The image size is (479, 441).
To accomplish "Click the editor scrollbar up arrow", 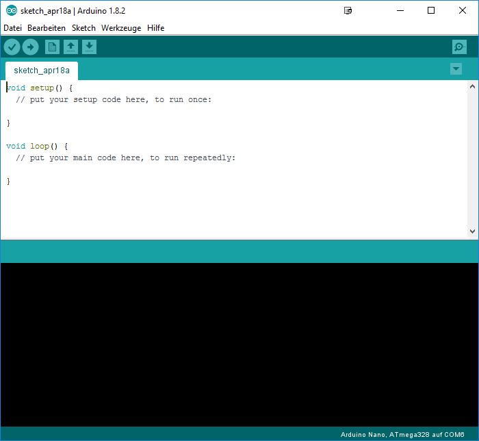I will click(472, 86).
